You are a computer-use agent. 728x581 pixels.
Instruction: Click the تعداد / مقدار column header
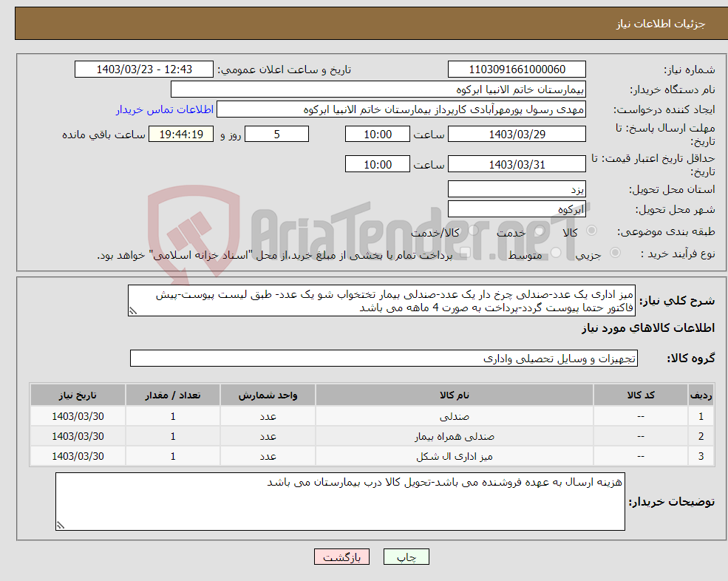click(173, 395)
